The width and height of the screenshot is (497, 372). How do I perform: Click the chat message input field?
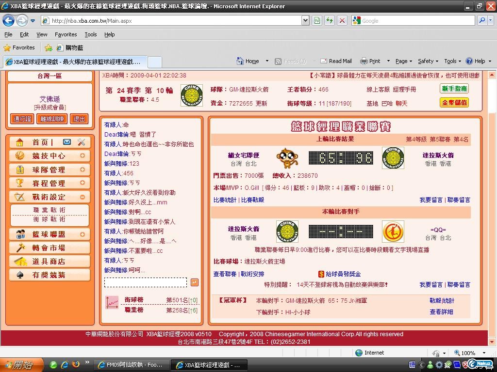(x=146, y=282)
